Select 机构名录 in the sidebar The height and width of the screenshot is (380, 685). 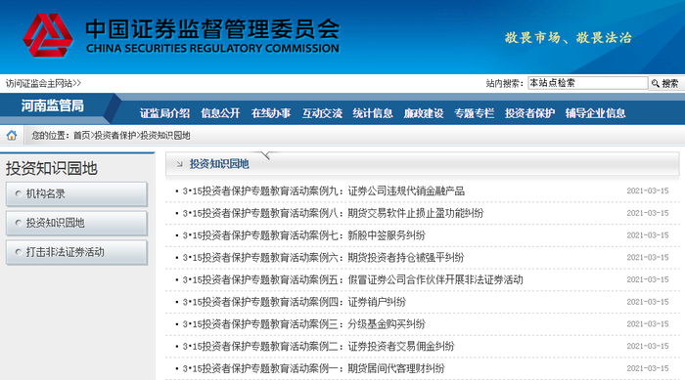pyautogui.click(x=76, y=194)
